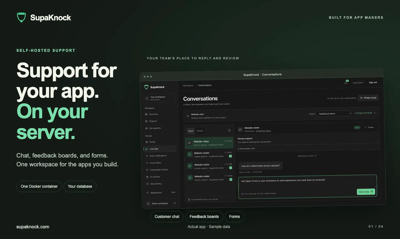Select the highlighted Website visitor conversation
The image size is (400, 239).
point(209,143)
